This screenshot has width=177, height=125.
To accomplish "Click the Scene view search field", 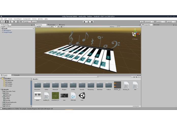I will pyautogui.click(x=128, y=27).
